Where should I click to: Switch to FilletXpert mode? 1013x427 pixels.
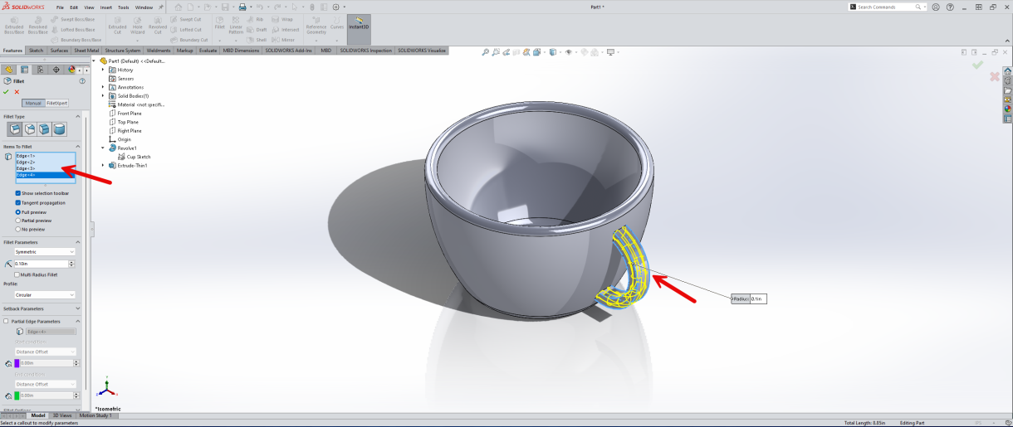pos(56,103)
